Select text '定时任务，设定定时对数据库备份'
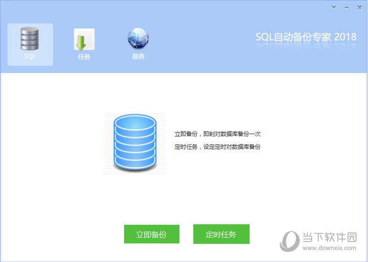 click(x=218, y=147)
